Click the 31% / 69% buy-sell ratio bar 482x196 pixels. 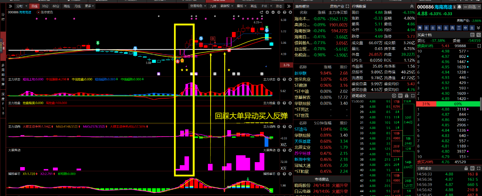click(449, 104)
